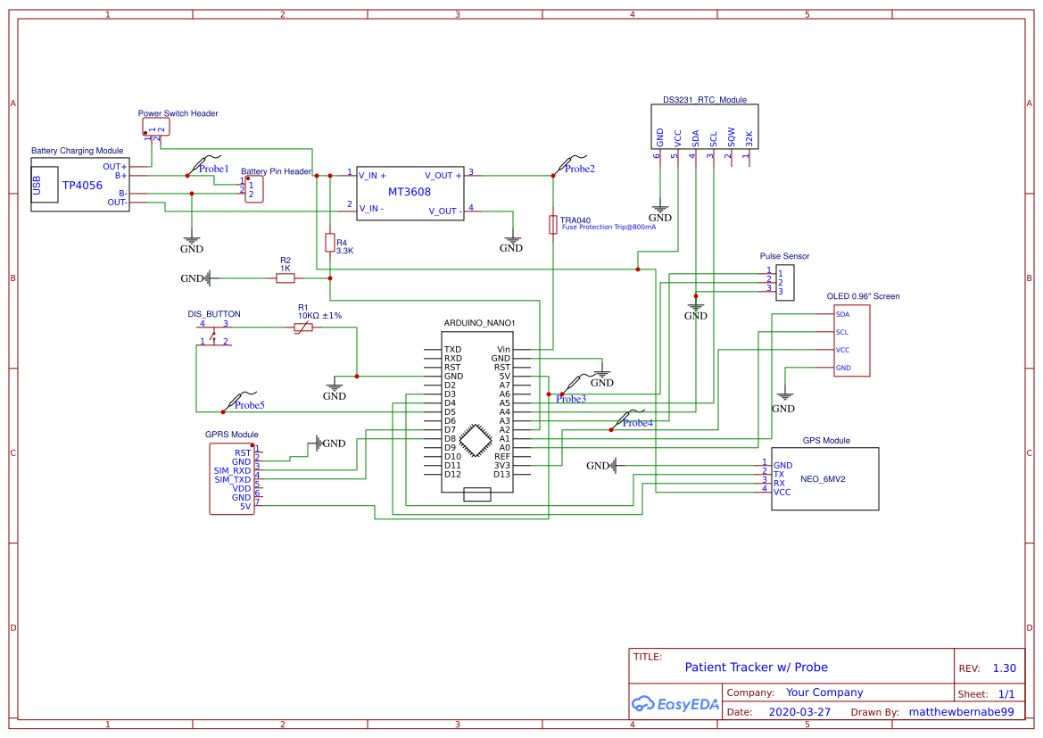Select the R1 10KΩ thermistor symbol

tap(303, 327)
